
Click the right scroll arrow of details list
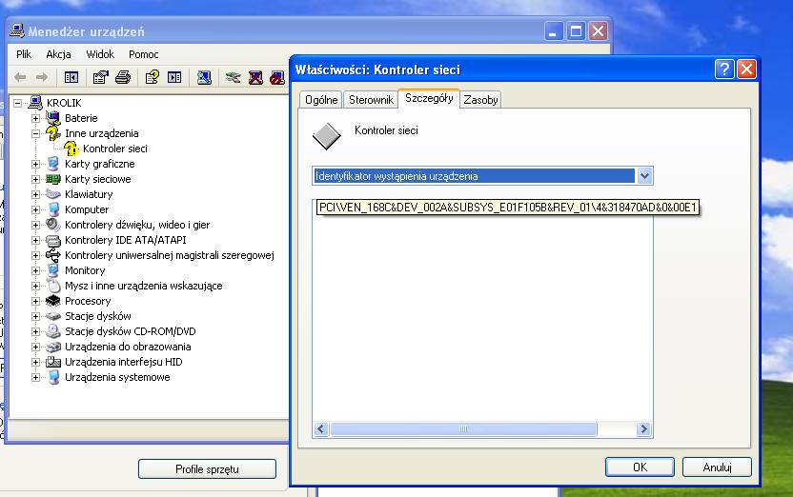[x=643, y=428]
